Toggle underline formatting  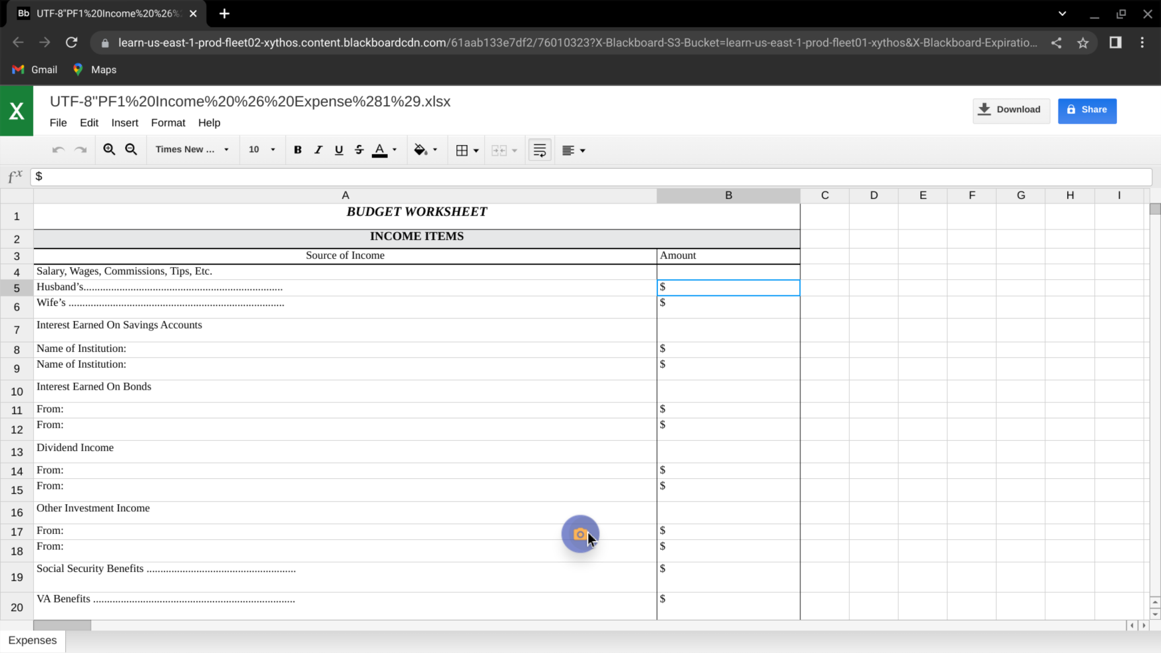click(x=339, y=150)
